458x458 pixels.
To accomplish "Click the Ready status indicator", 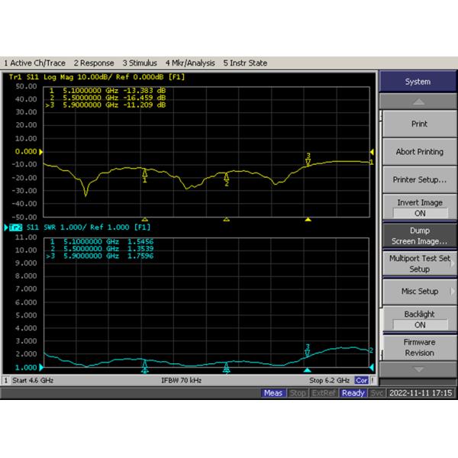I will coord(353,393).
